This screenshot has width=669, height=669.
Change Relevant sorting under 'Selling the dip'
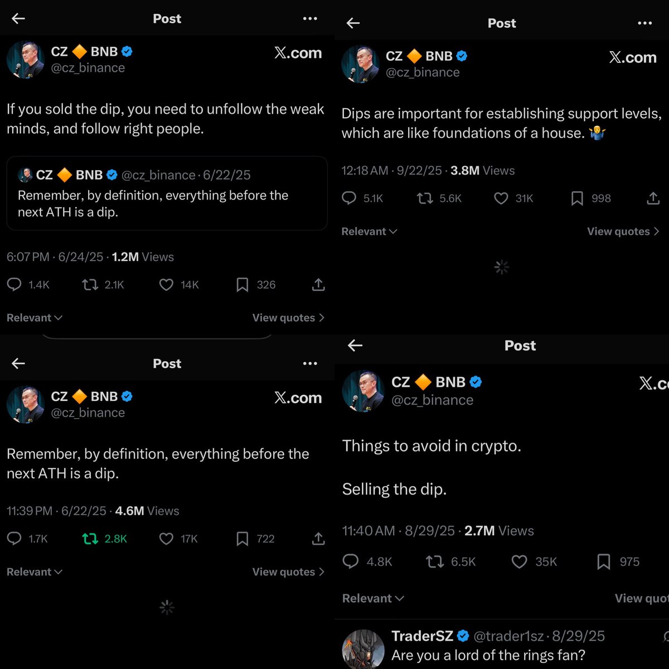(373, 598)
